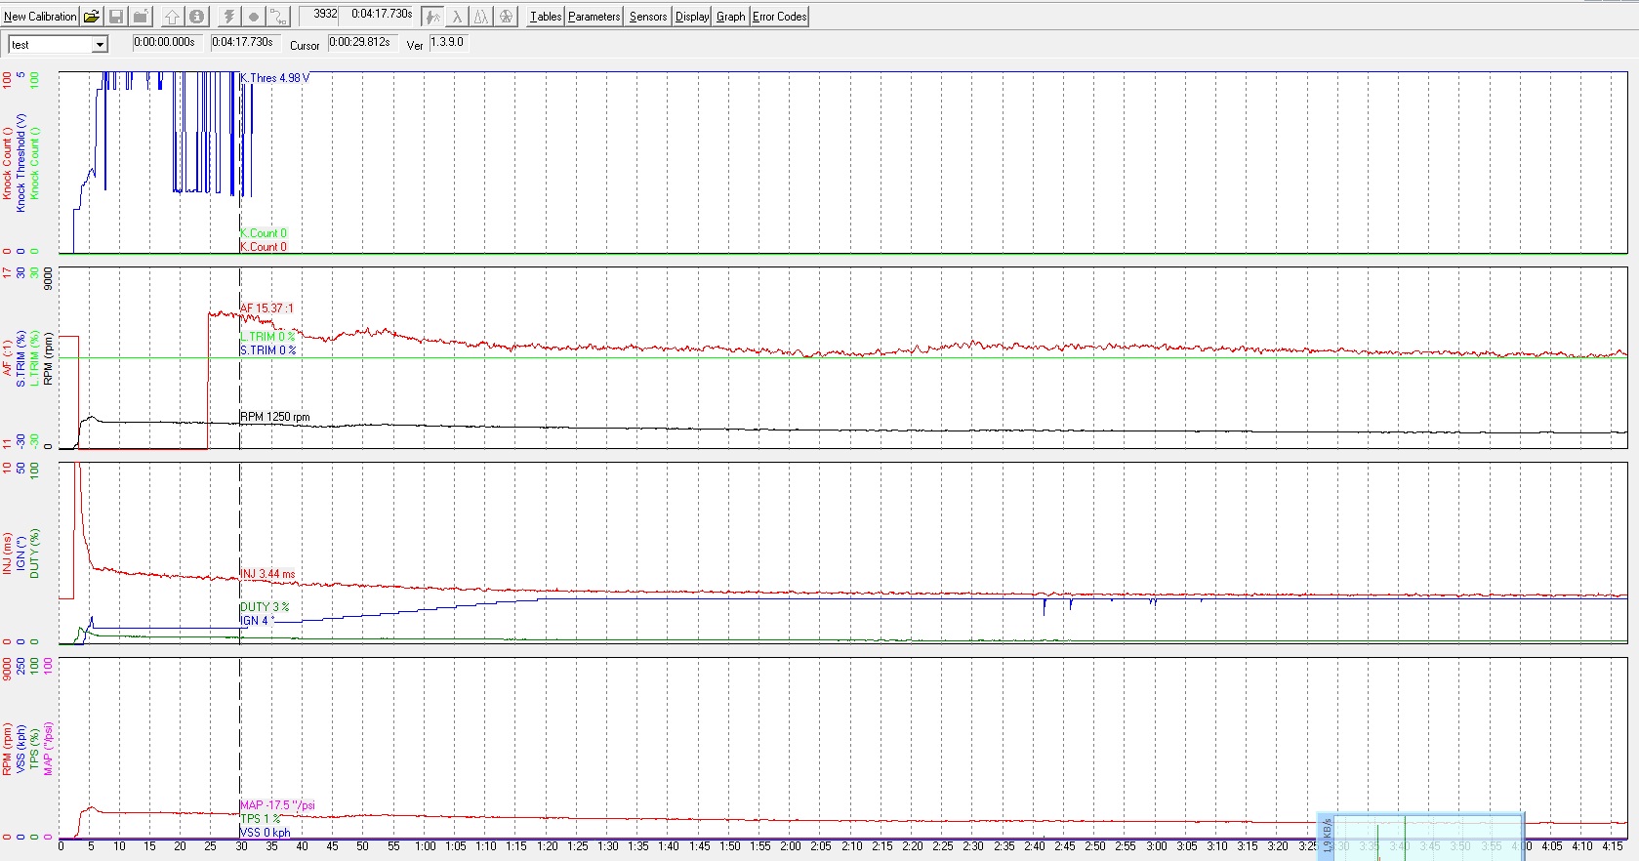Select the lambda toolbar icon
The image size is (1639, 861).
(x=457, y=17)
